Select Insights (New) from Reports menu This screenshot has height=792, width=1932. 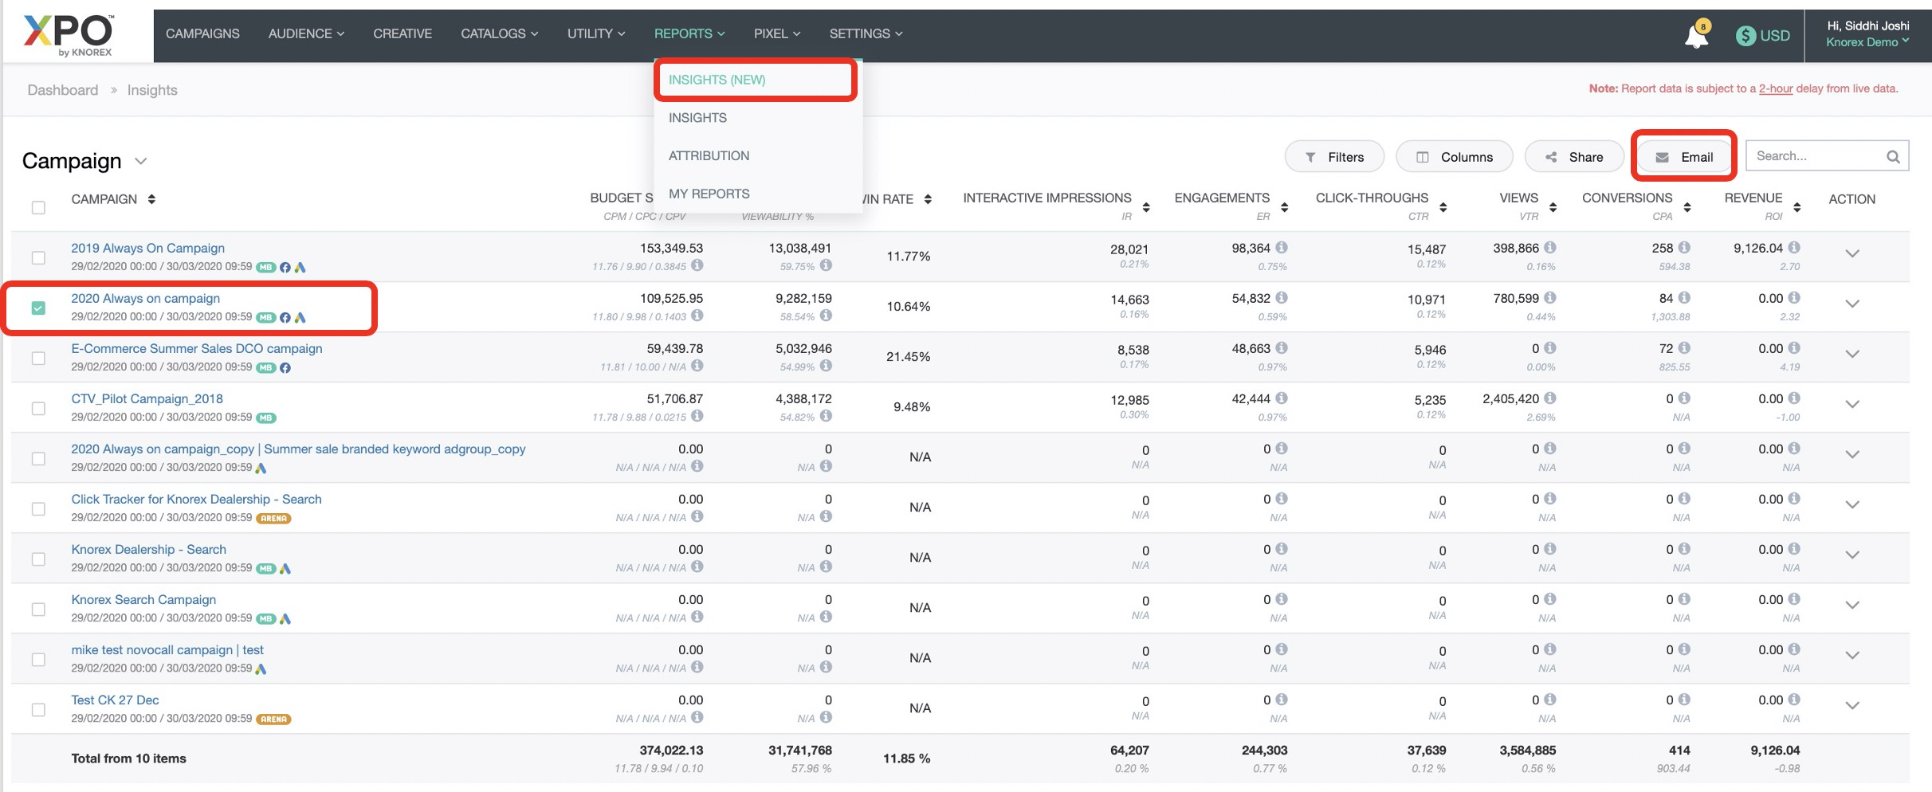[x=717, y=80]
